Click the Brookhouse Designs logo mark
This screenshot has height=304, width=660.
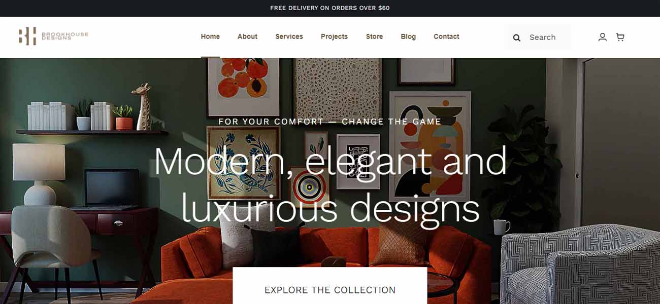pyautogui.click(x=27, y=36)
